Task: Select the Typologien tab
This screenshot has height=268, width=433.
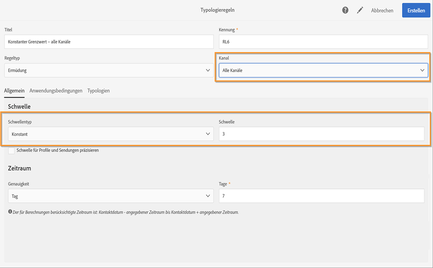Action: [x=98, y=91]
